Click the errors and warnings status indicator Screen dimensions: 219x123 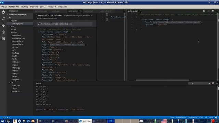coord(6,118)
